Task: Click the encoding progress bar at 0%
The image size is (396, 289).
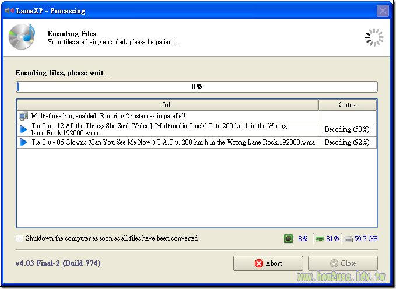Action: point(197,87)
